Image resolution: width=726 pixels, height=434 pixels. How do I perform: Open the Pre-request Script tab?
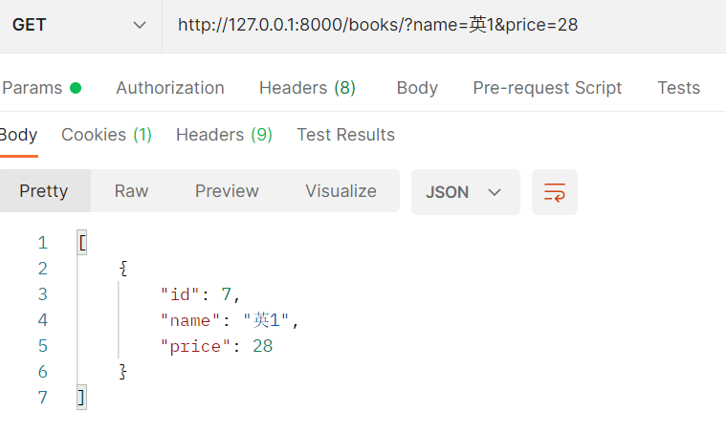click(547, 88)
